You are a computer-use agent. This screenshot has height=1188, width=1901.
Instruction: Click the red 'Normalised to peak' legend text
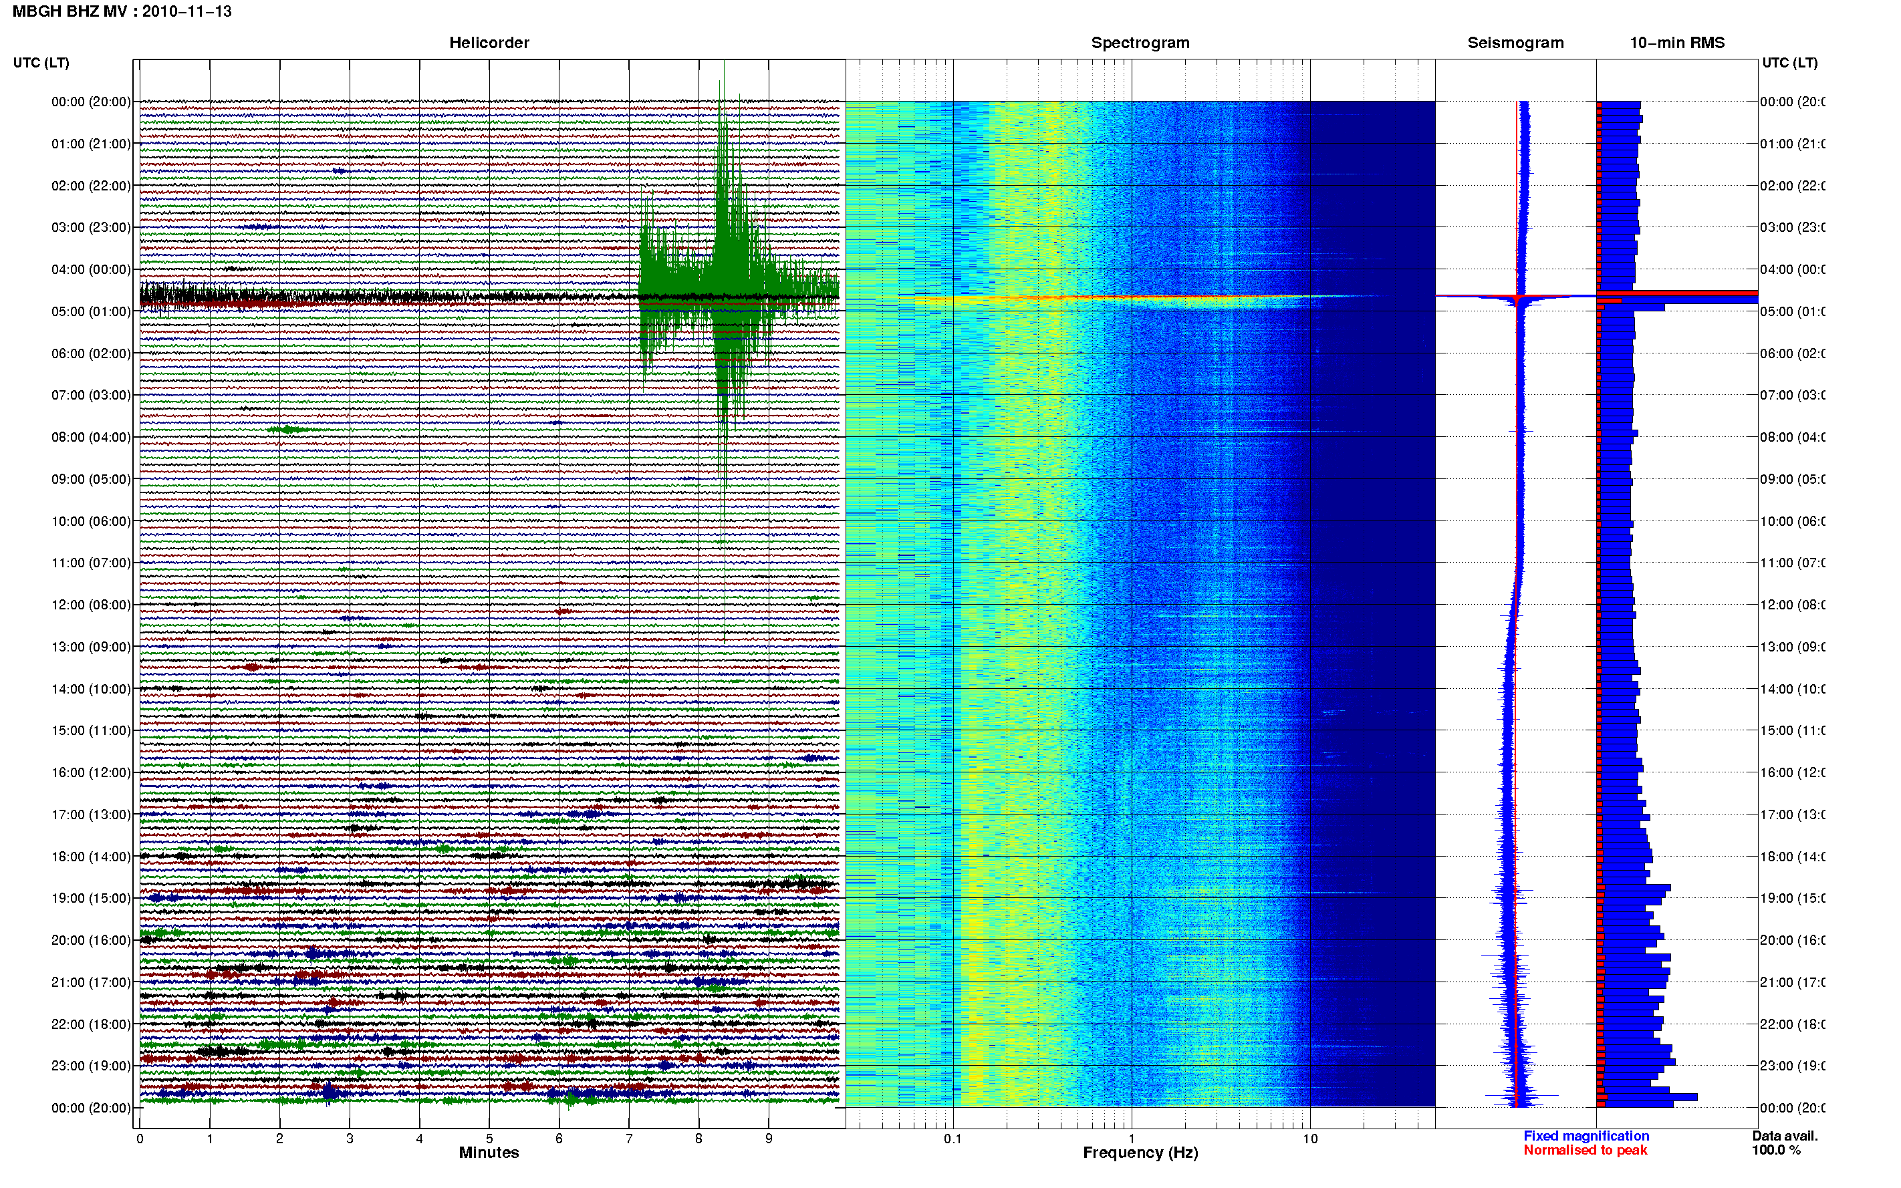[1585, 1151]
